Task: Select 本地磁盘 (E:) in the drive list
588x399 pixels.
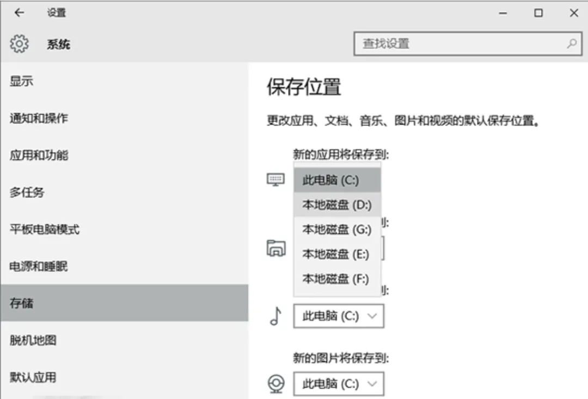Action: tap(336, 254)
